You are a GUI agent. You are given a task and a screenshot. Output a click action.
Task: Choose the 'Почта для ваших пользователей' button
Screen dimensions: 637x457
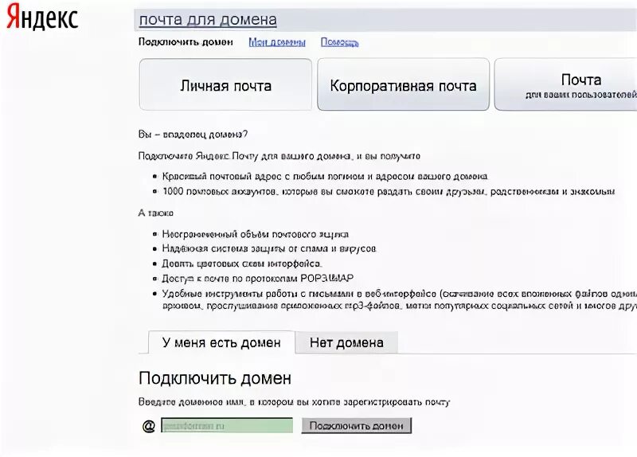565,84
